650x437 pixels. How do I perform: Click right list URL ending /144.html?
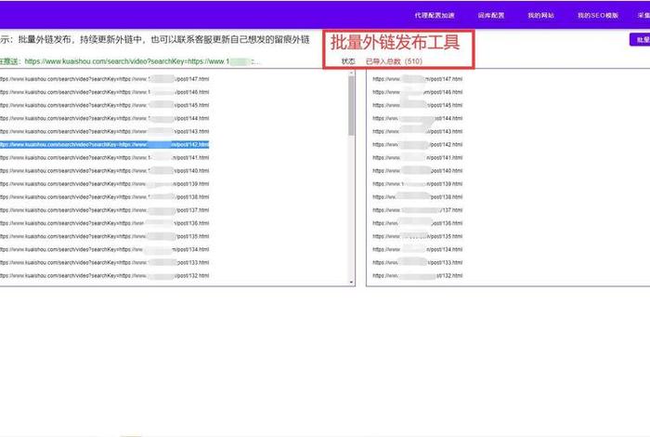418,118
